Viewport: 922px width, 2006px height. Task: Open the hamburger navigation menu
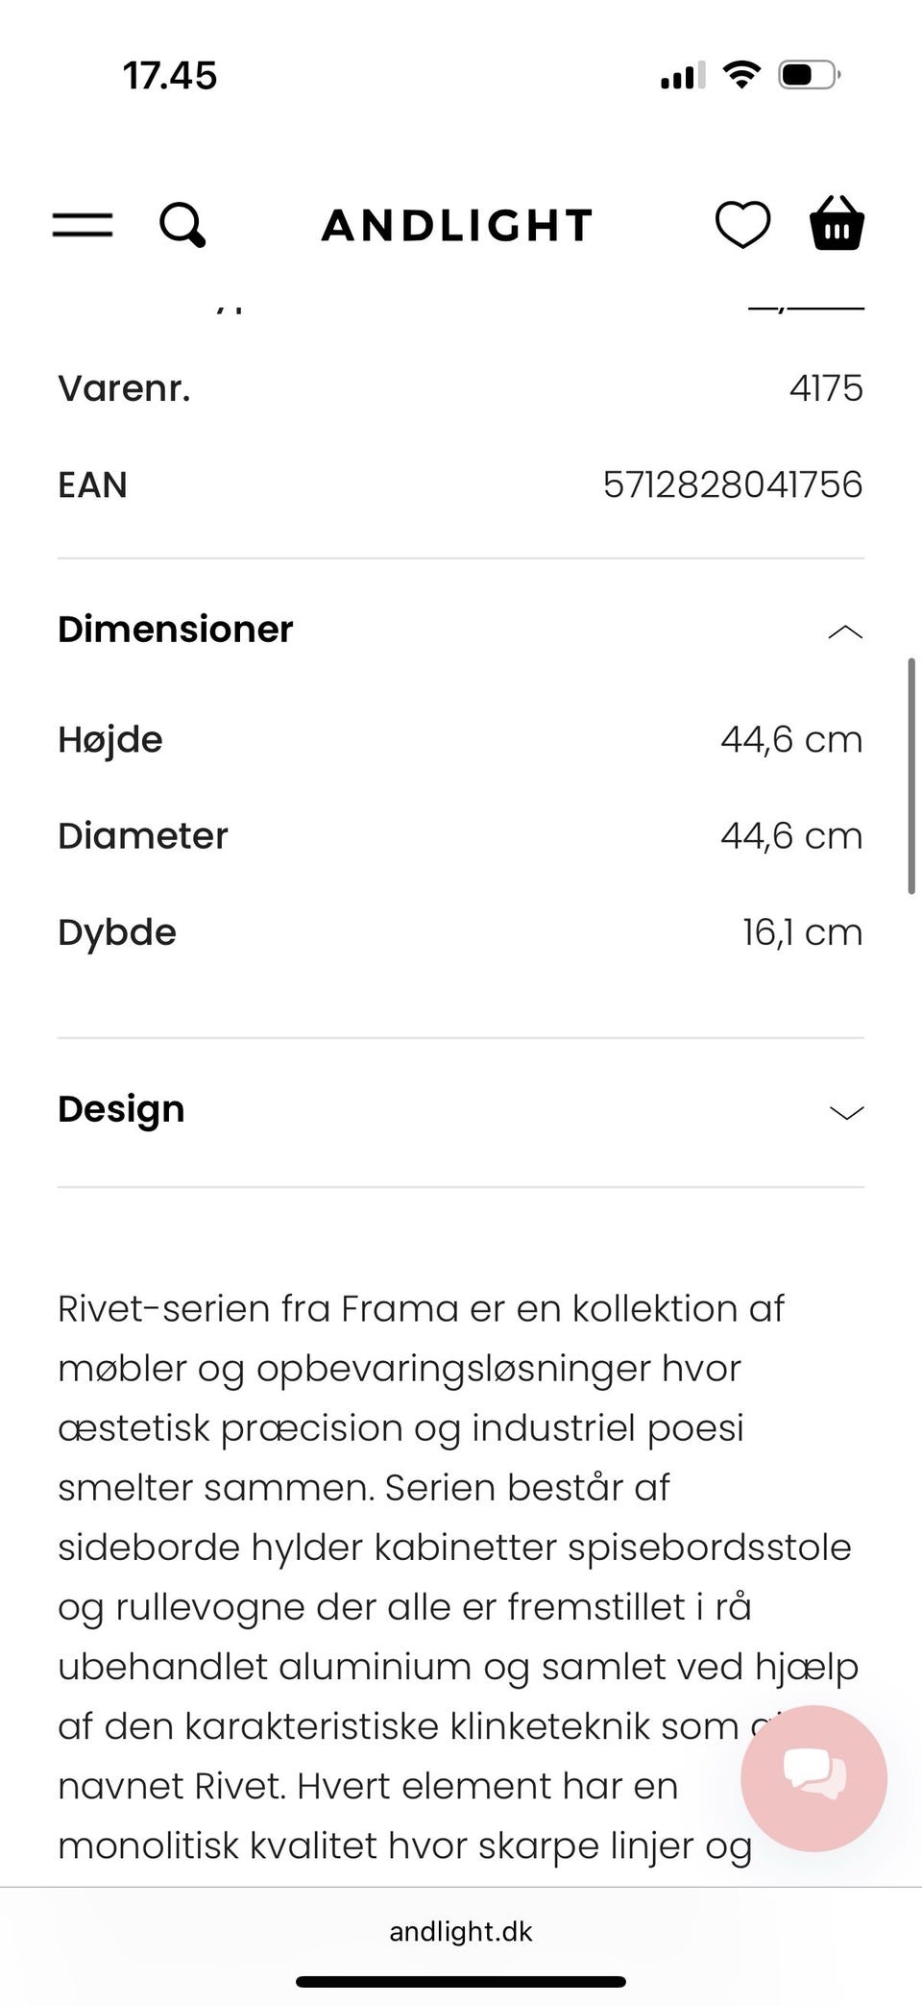pos(83,225)
